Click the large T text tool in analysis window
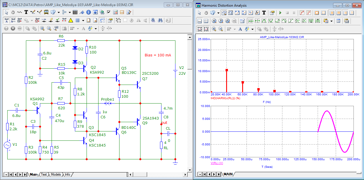 (x=264, y=13)
